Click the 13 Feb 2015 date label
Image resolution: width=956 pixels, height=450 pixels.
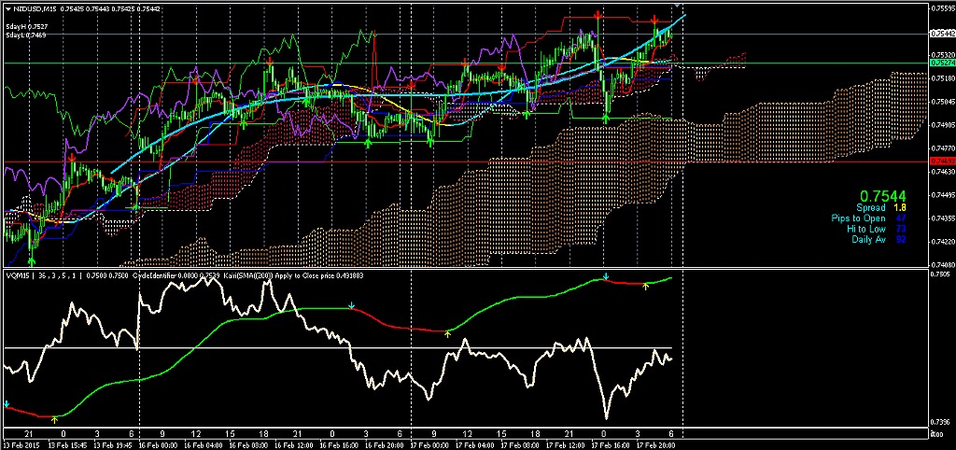coord(22,445)
